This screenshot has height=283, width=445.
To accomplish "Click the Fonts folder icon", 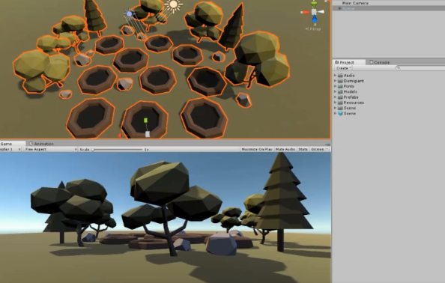I will (340, 86).
